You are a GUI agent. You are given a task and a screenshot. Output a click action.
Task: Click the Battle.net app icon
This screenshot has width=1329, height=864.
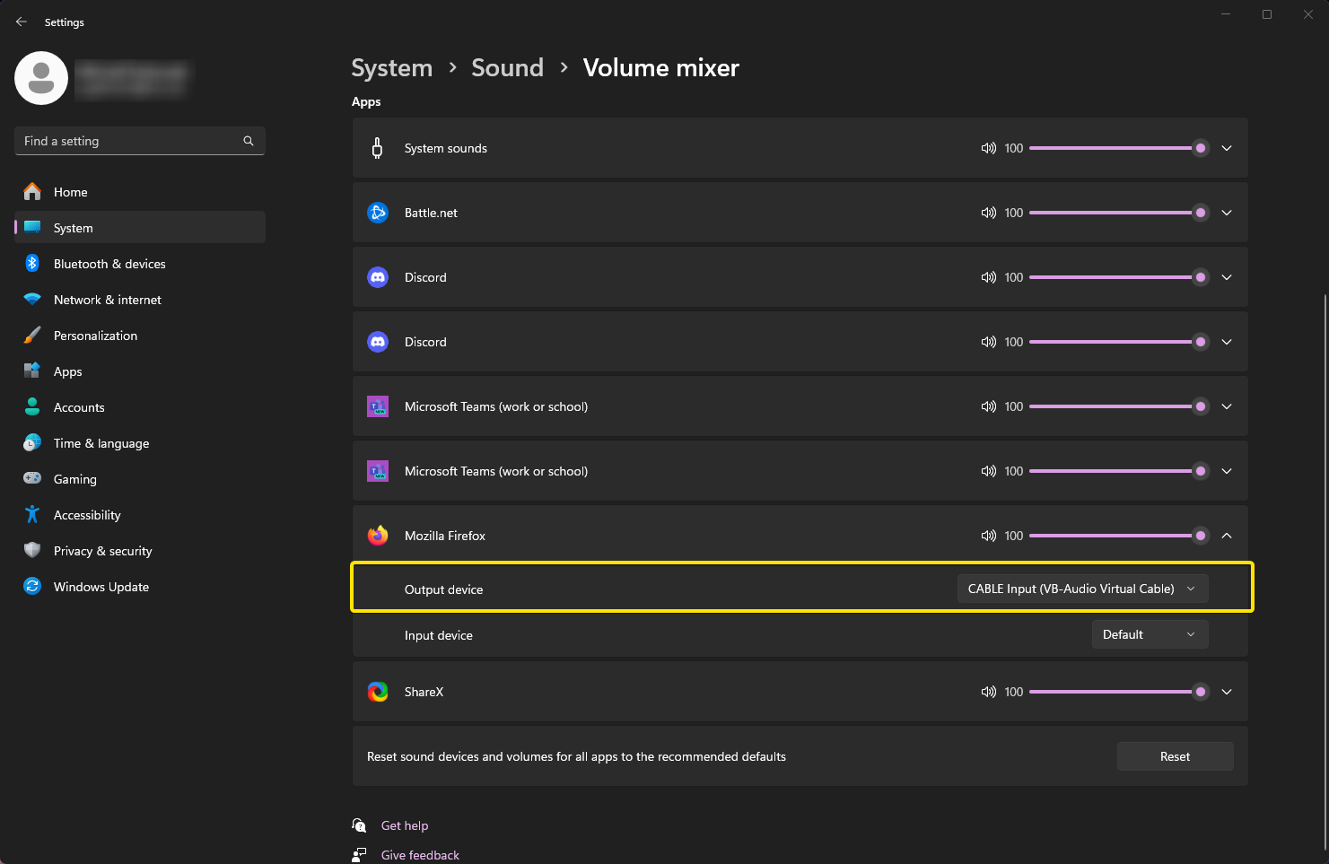point(378,213)
